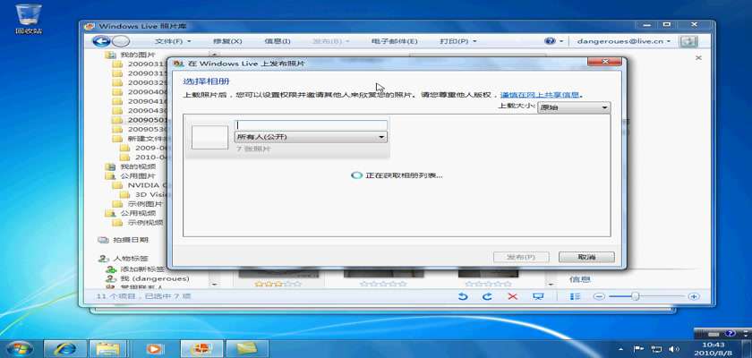Click the view details list icon
The height and width of the screenshot is (358, 752).
(577, 296)
